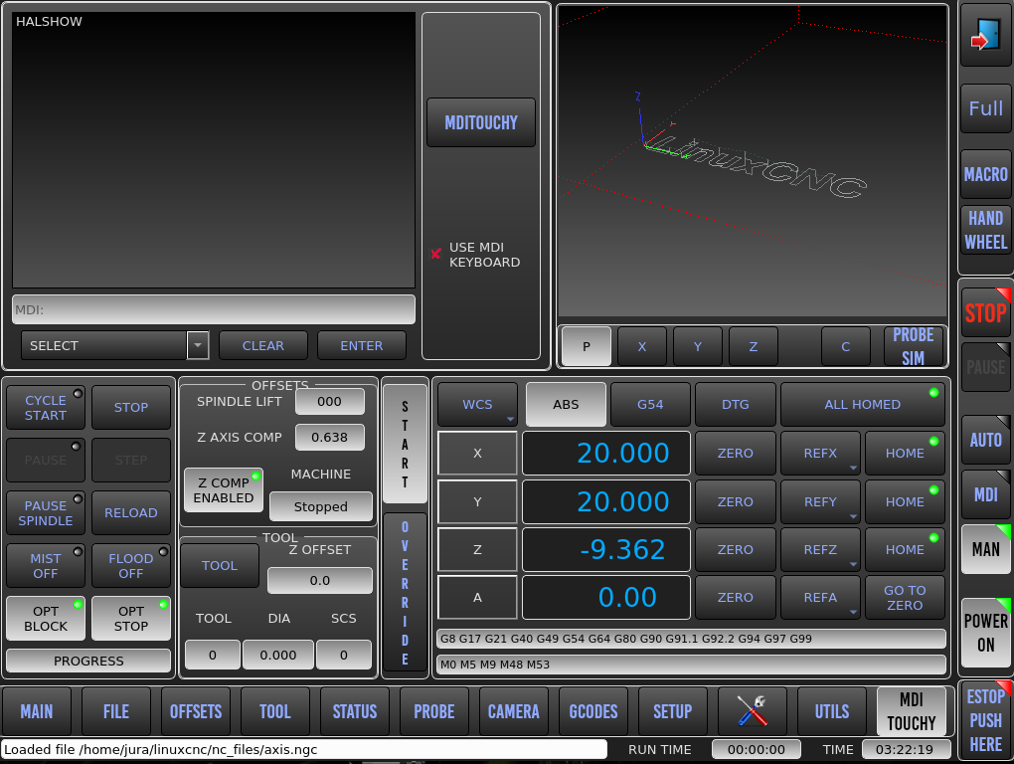Open the tools screwdriver-wrench icon tab

click(x=753, y=711)
